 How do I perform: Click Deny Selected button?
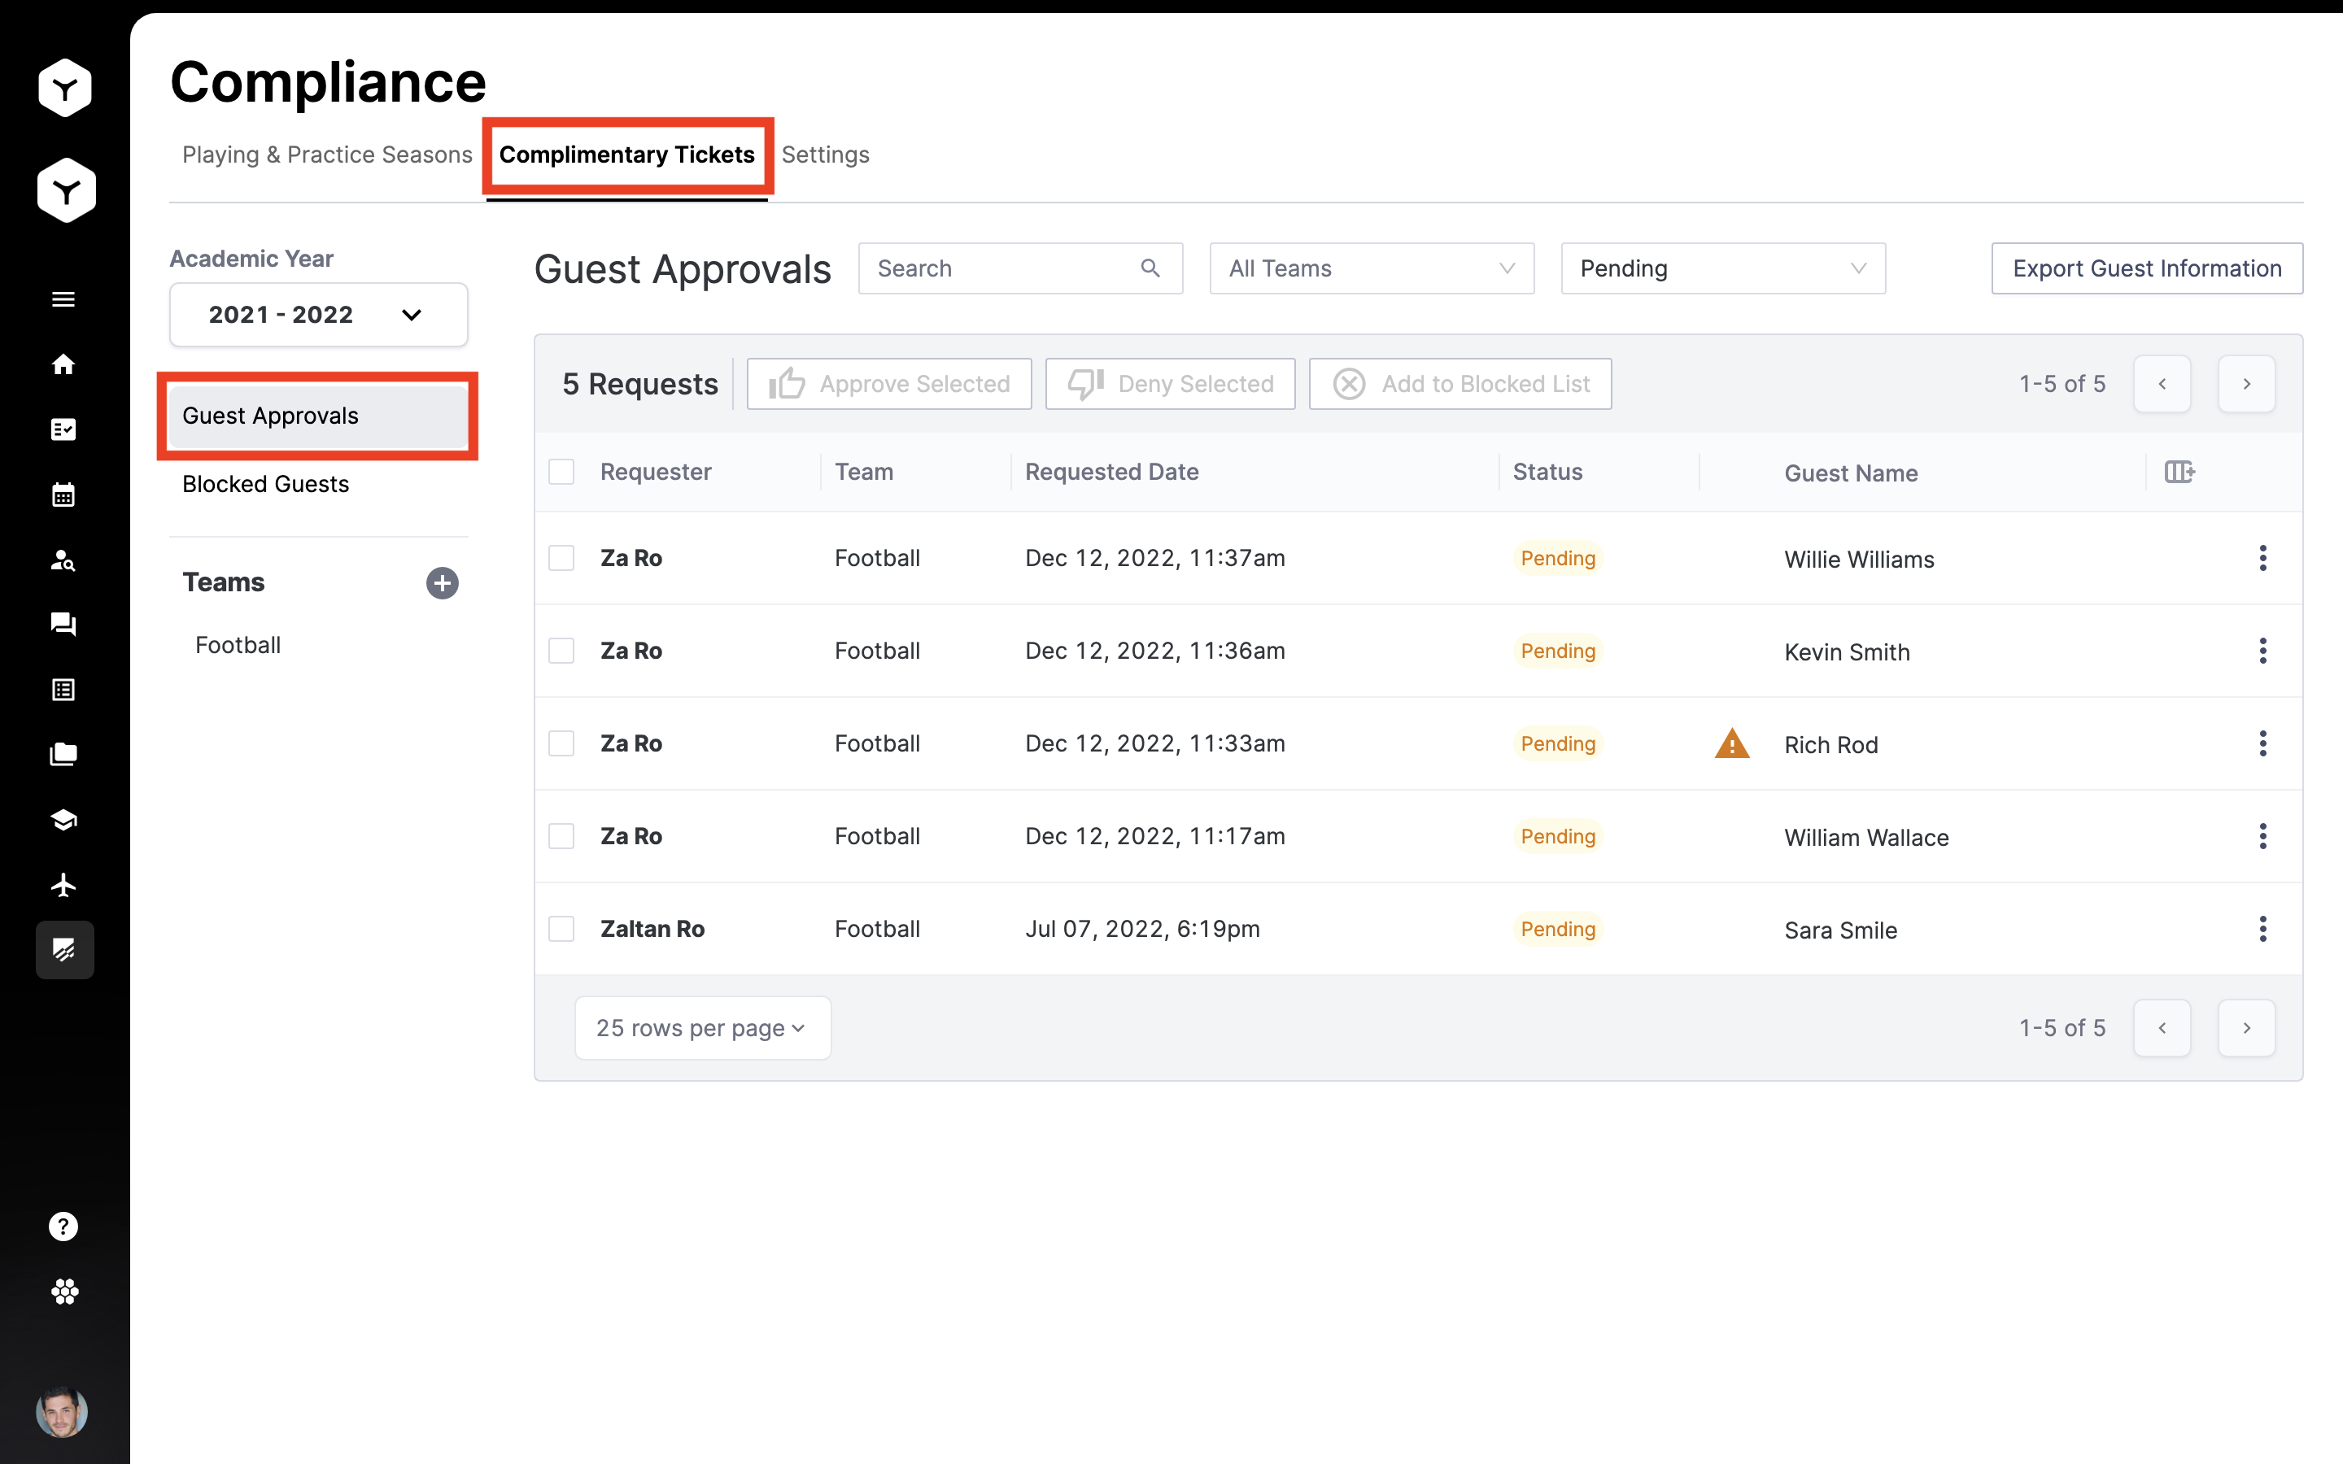pyautogui.click(x=1171, y=385)
